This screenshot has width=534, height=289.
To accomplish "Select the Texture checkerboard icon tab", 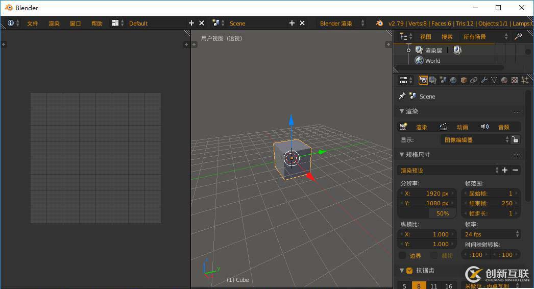I will click(515, 80).
